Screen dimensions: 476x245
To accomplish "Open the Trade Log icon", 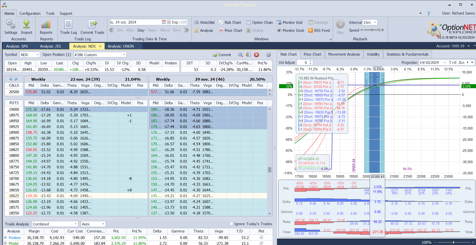I will (68, 24).
